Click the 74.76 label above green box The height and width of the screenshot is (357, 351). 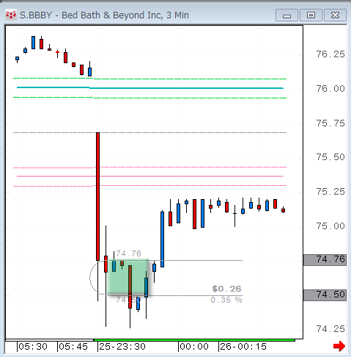(129, 253)
